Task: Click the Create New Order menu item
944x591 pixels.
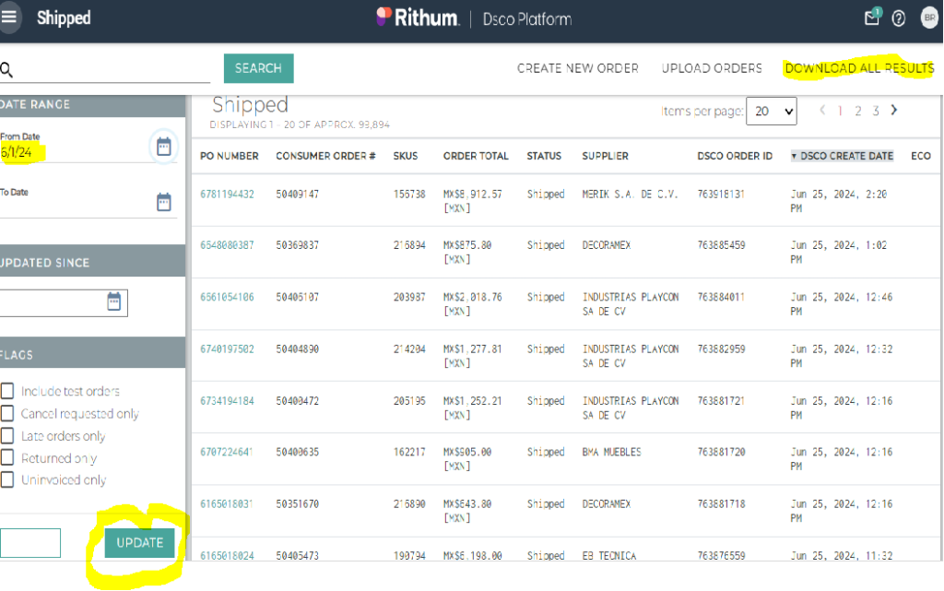Action: tap(578, 68)
